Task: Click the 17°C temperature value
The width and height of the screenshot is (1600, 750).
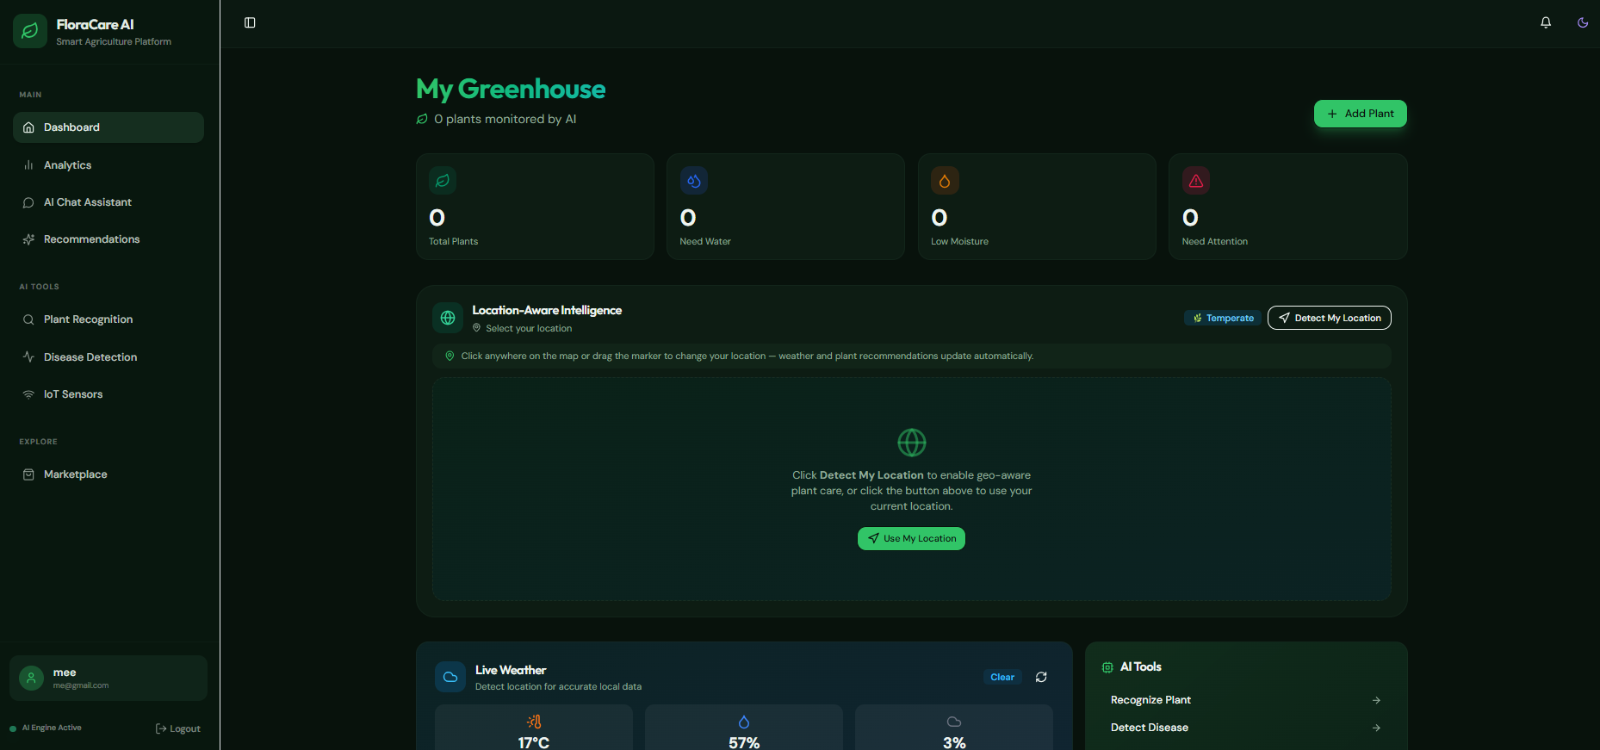Action: click(534, 742)
